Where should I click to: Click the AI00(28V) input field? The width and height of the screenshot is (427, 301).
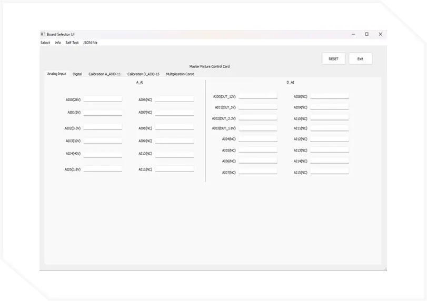tap(103, 99)
